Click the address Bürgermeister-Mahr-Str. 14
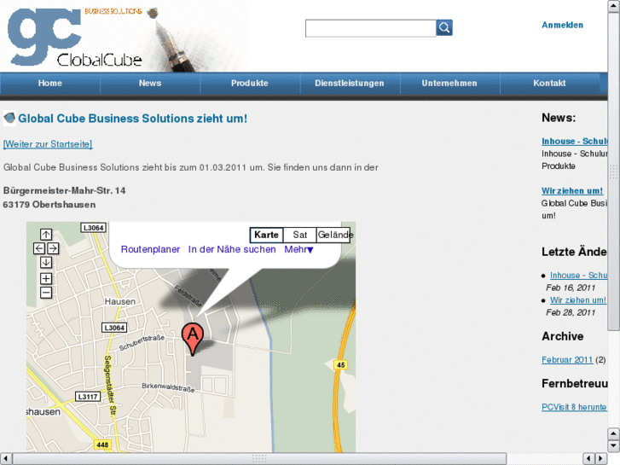The height and width of the screenshot is (465, 620). (x=64, y=190)
